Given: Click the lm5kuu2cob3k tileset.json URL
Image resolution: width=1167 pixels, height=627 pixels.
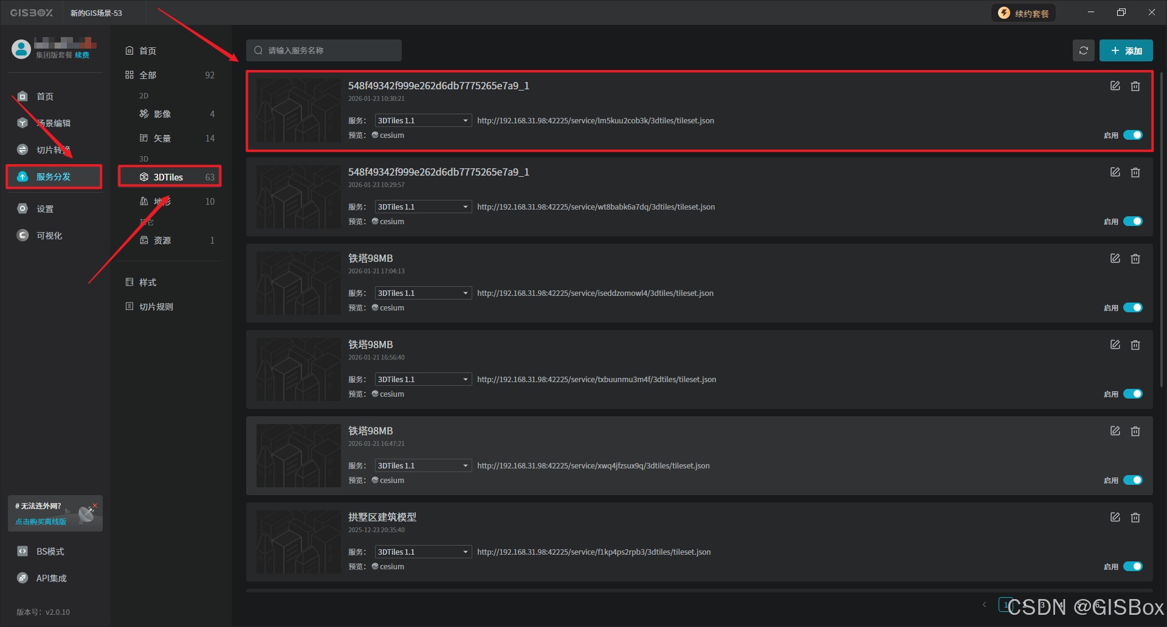Looking at the screenshot, I should click(596, 120).
